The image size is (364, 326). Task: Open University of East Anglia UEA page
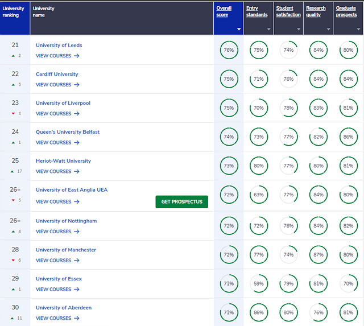point(72,190)
